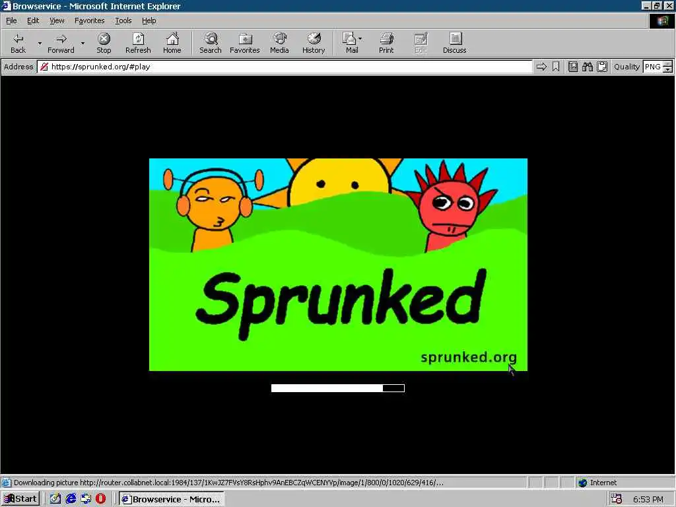Click the Sprunked splash image

pyautogui.click(x=338, y=264)
